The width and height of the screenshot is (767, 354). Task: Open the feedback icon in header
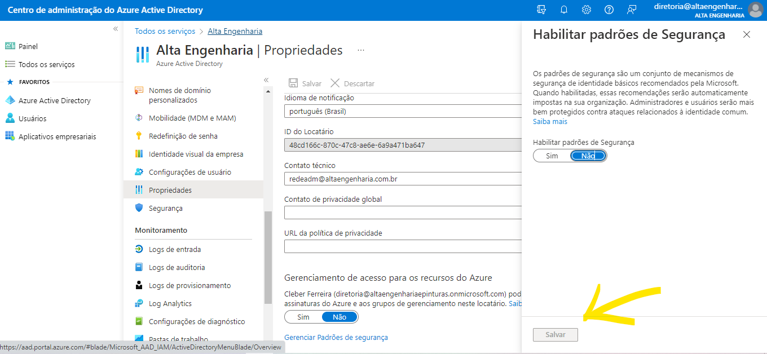pyautogui.click(x=632, y=10)
